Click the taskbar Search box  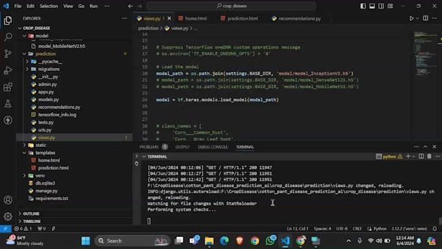132,241
